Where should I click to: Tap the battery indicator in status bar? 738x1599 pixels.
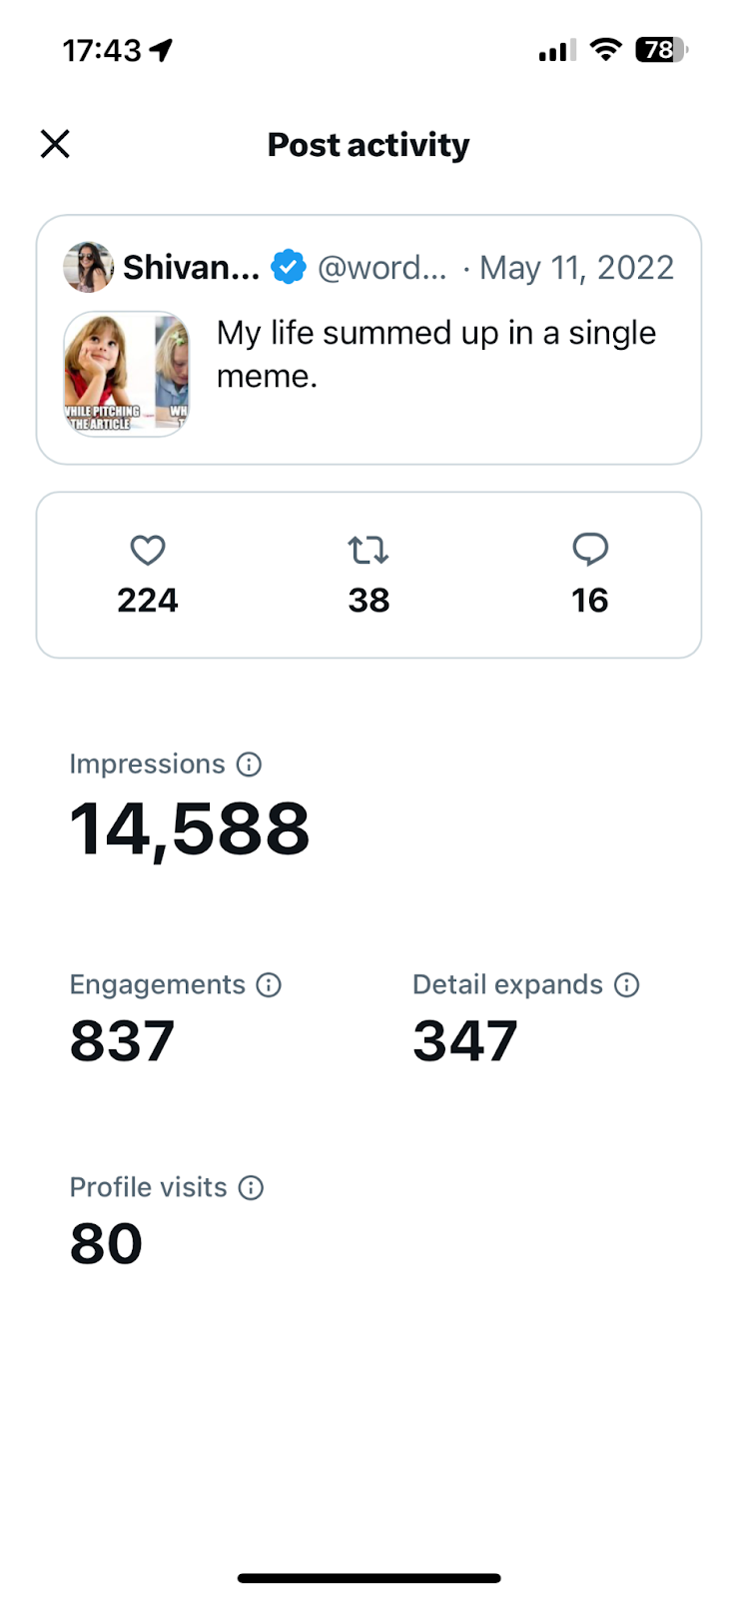(x=661, y=50)
